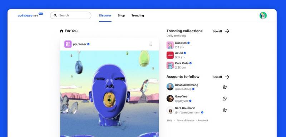
Task: Click the search magnifier icon
Action: [55, 15]
